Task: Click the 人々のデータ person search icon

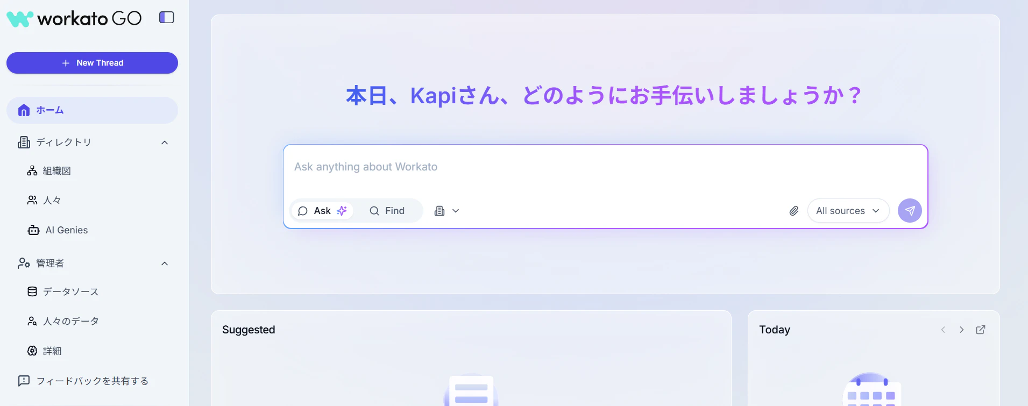Action: (32, 321)
